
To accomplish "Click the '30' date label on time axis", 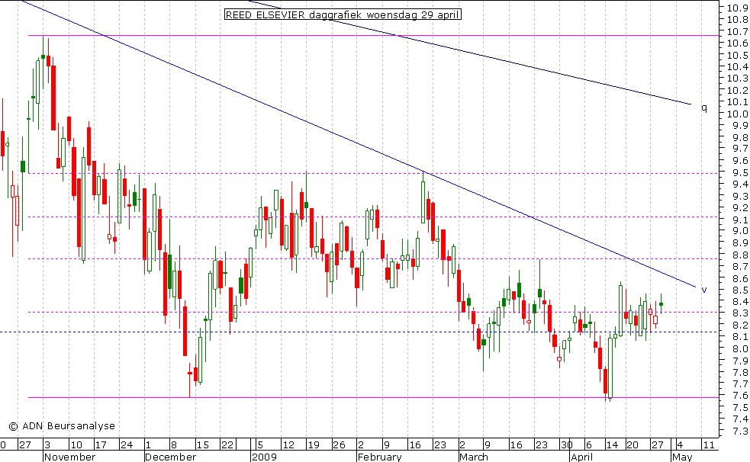I will click(x=567, y=444).
